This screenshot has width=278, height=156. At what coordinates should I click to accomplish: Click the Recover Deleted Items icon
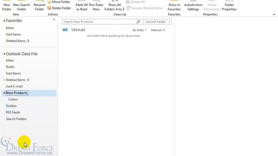[129, 8]
